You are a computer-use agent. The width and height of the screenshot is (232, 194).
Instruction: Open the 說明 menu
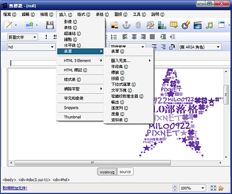(x=158, y=14)
